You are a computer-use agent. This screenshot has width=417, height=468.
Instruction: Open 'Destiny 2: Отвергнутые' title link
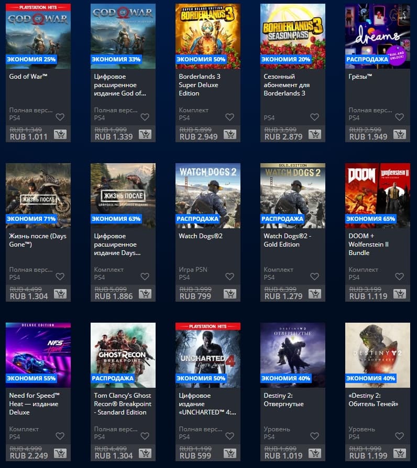pos(283,399)
